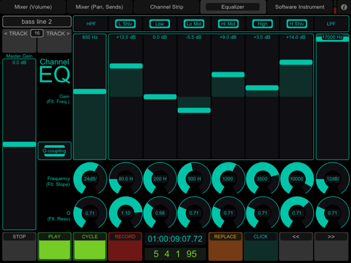Click the 0.98 Q knob
Viewport: 351px width, 263px height.
pyautogui.click(x=160, y=213)
